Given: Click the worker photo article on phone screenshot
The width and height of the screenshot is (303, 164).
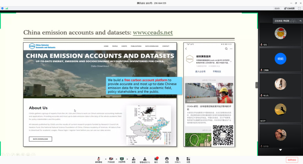Looking at the screenshot, I should [x=209, y=93].
